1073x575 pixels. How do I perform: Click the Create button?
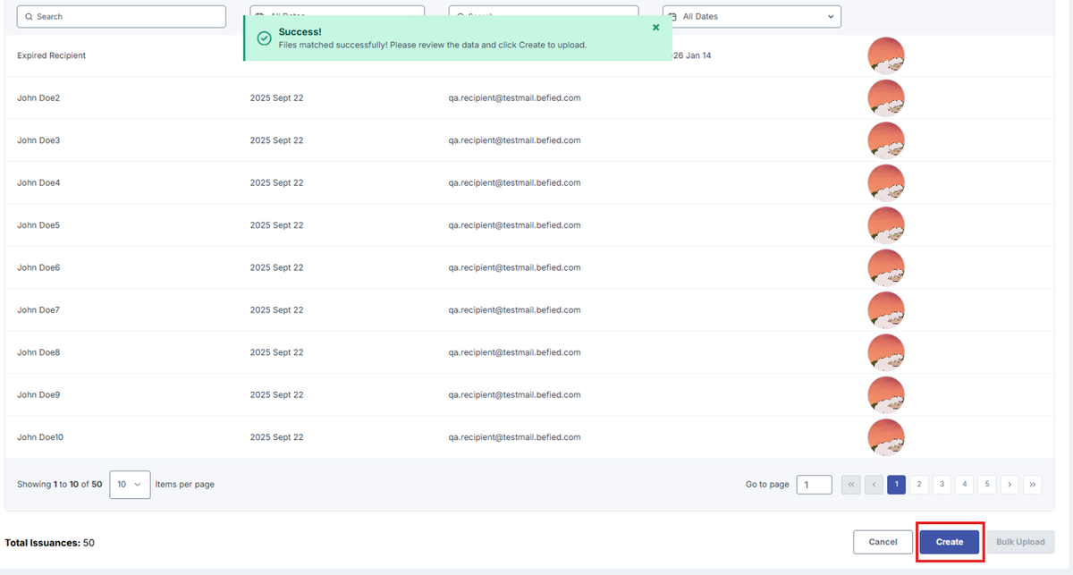pyautogui.click(x=950, y=542)
